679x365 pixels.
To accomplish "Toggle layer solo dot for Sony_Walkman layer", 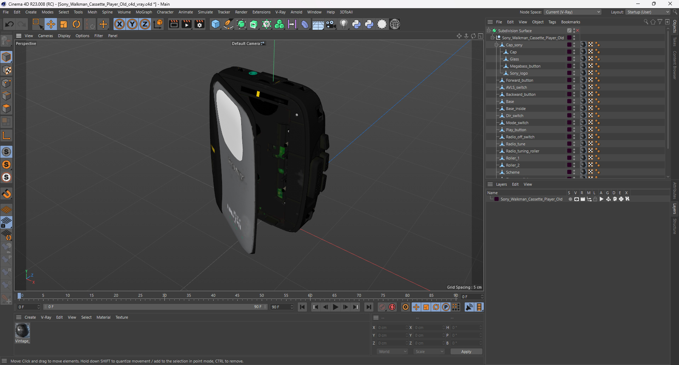I will coord(570,199).
